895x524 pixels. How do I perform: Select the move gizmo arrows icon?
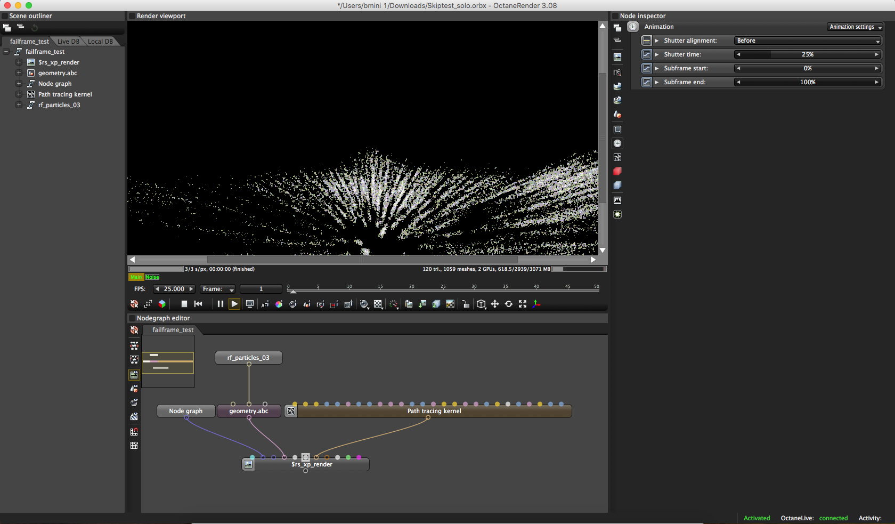pos(495,304)
